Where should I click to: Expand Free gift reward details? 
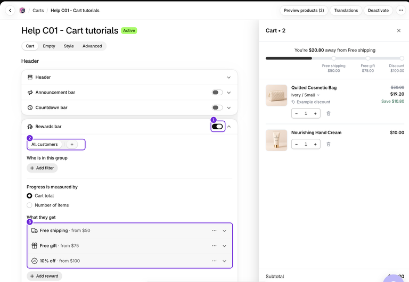click(224, 246)
